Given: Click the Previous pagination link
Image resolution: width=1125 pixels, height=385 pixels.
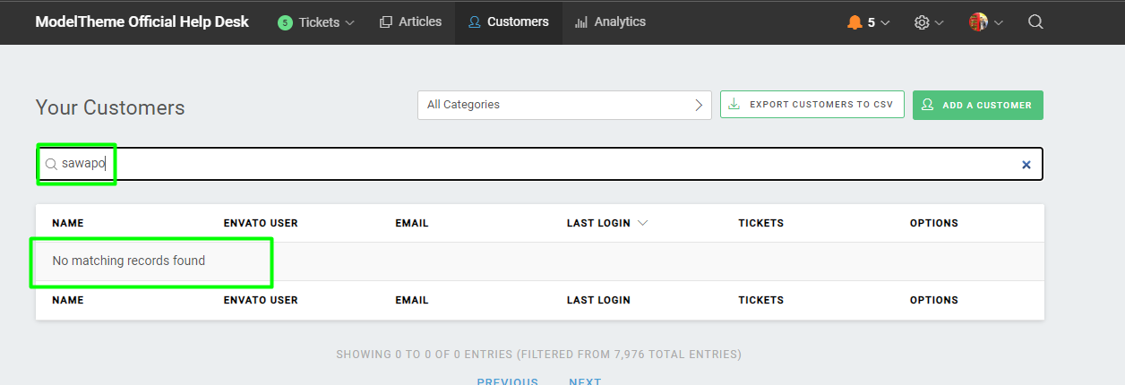Looking at the screenshot, I should coord(507,381).
